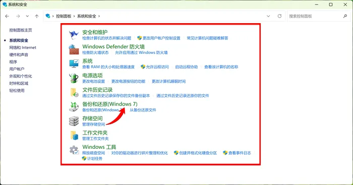Select 网络和 Internet in the sidebar

coord(23,48)
